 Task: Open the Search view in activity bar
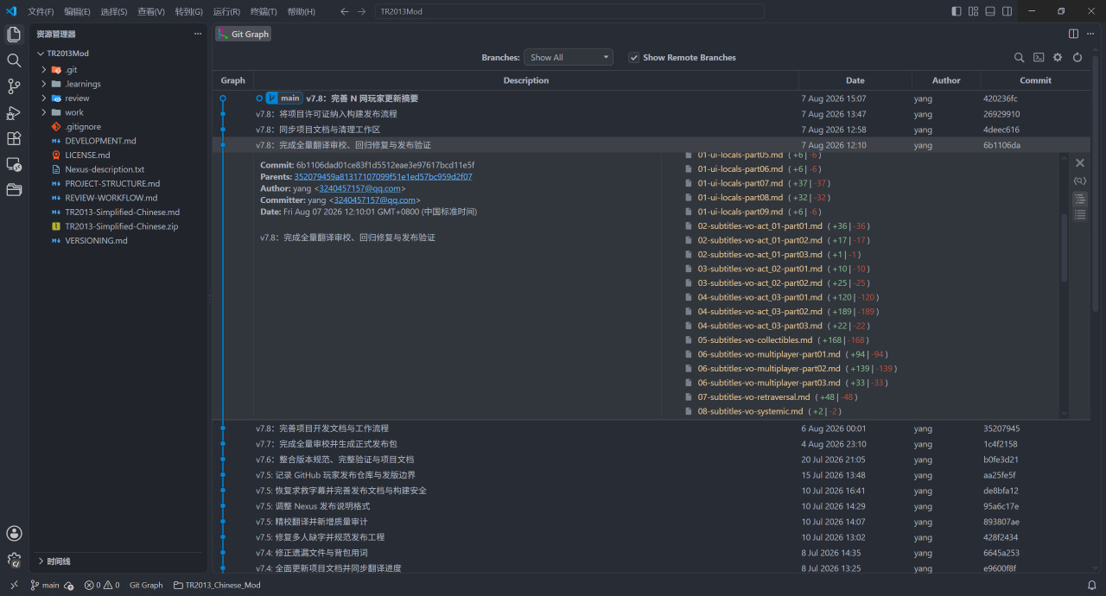coord(14,60)
